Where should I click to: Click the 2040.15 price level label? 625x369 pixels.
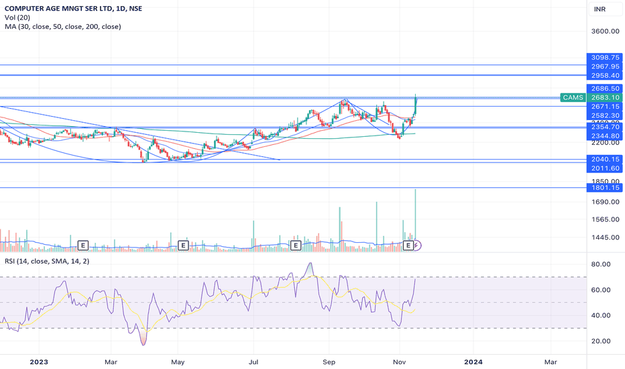tap(605, 159)
